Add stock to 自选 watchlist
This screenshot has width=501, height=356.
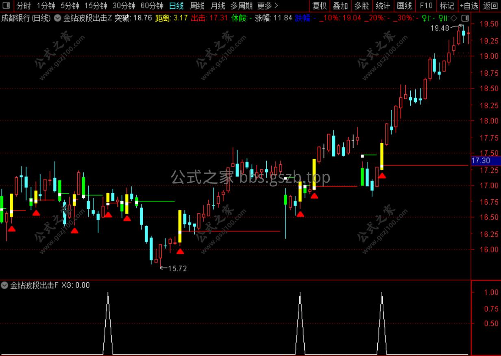[x=469, y=6]
